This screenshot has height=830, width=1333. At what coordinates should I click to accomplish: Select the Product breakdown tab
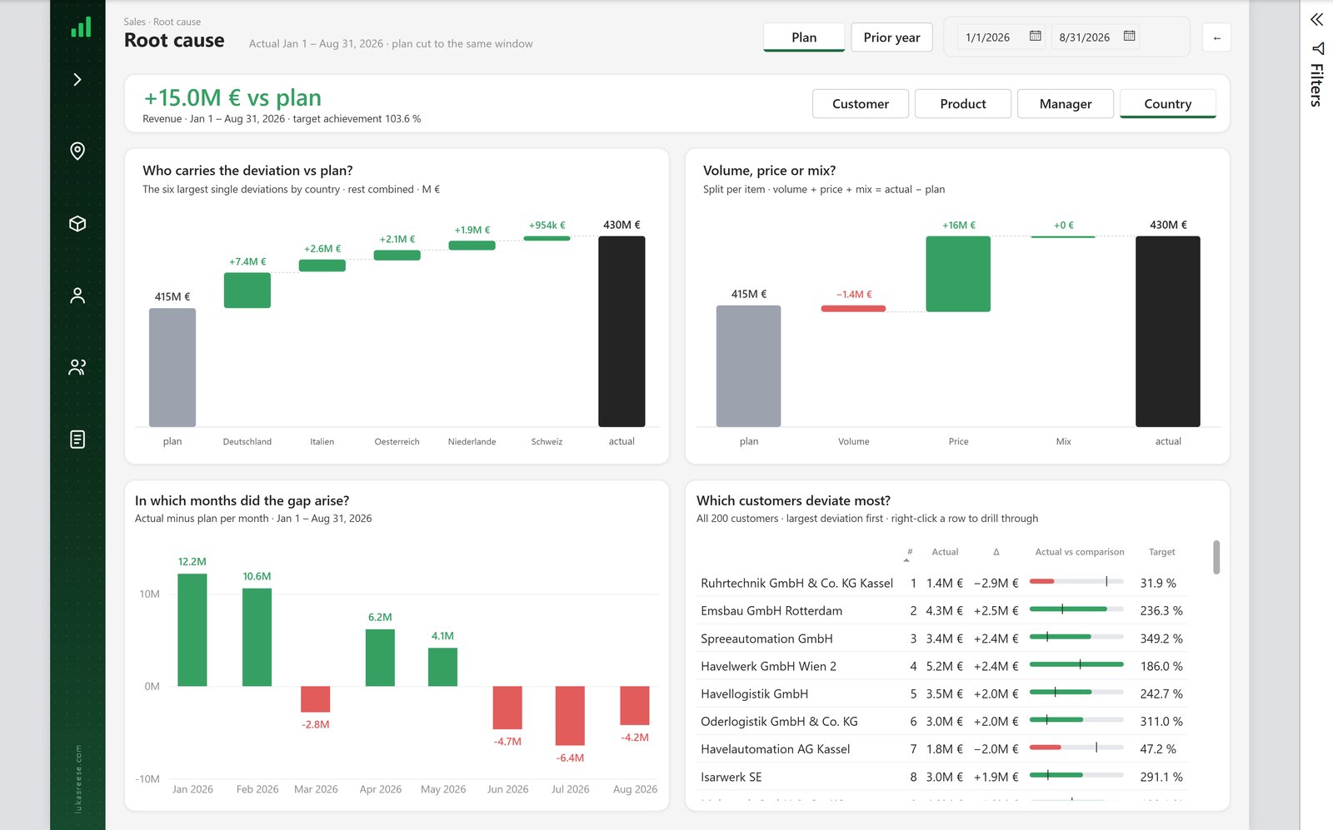point(963,104)
